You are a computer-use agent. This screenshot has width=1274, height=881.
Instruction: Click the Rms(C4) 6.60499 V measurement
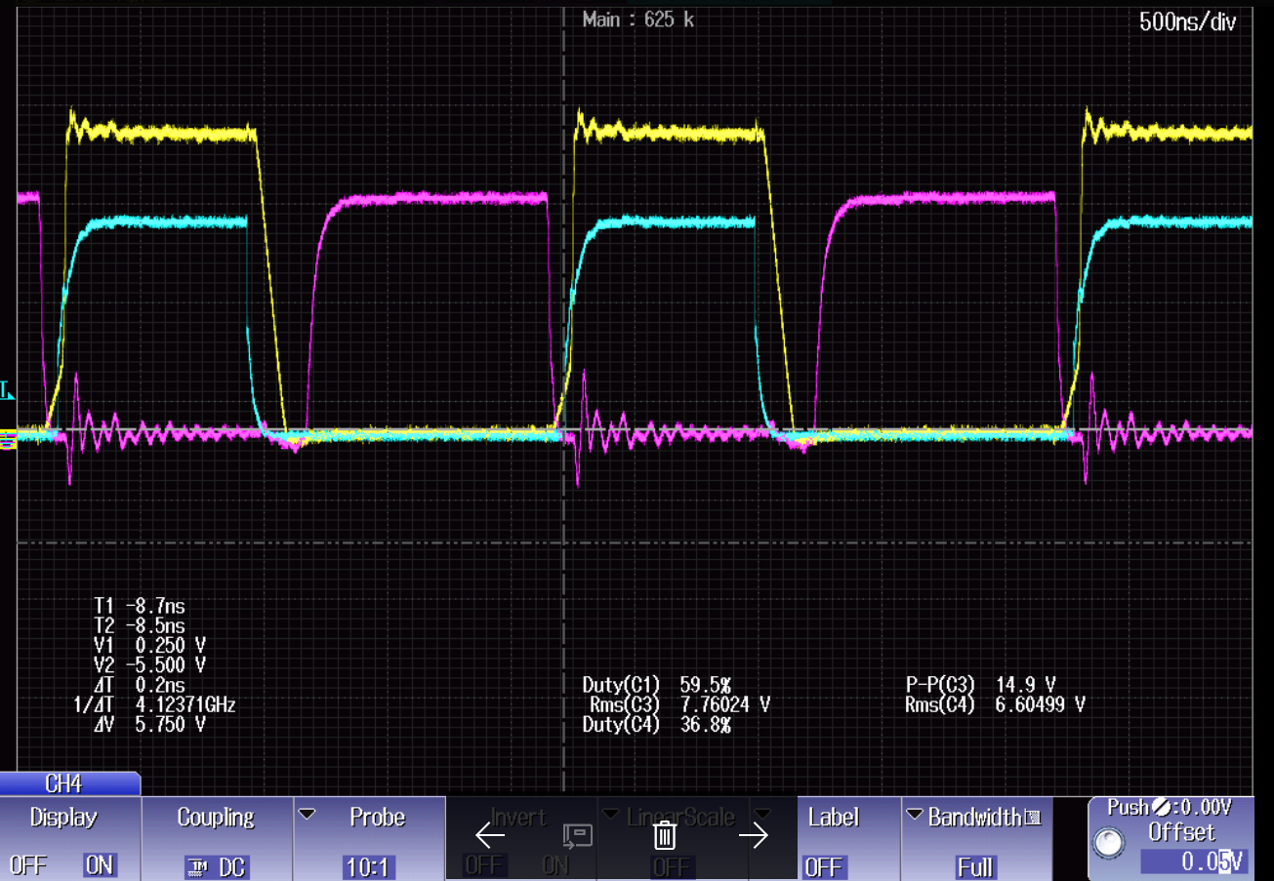[x=995, y=704]
